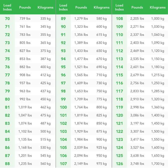Screen dimensions: 168x168
Task: Click the first Load Index column header
Action: coord(7,7)
